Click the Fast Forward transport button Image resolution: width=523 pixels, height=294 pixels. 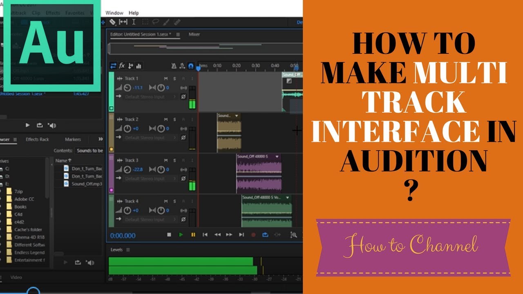(x=229, y=235)
